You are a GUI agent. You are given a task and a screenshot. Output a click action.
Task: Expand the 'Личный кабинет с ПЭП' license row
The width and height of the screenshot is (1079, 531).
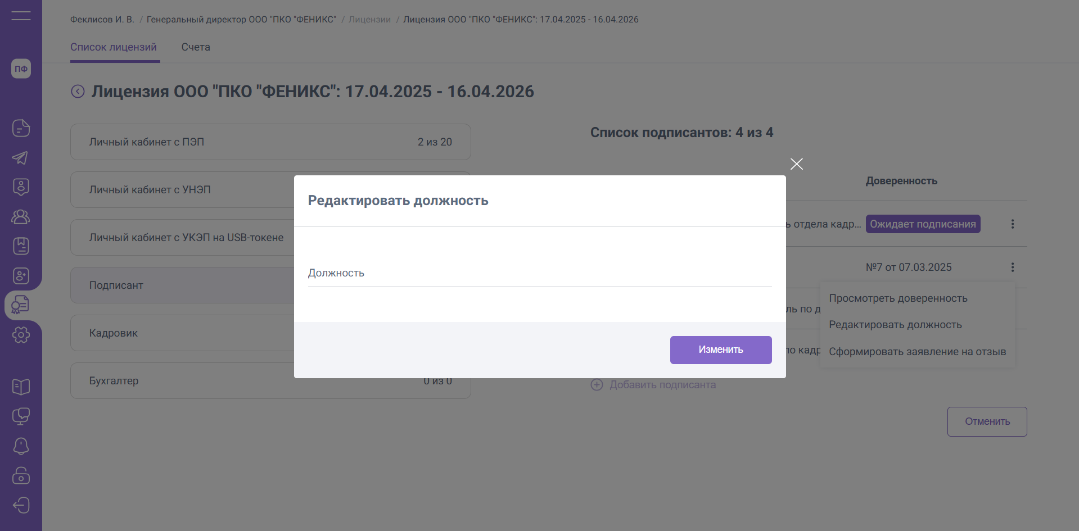[x=270, y=142]
